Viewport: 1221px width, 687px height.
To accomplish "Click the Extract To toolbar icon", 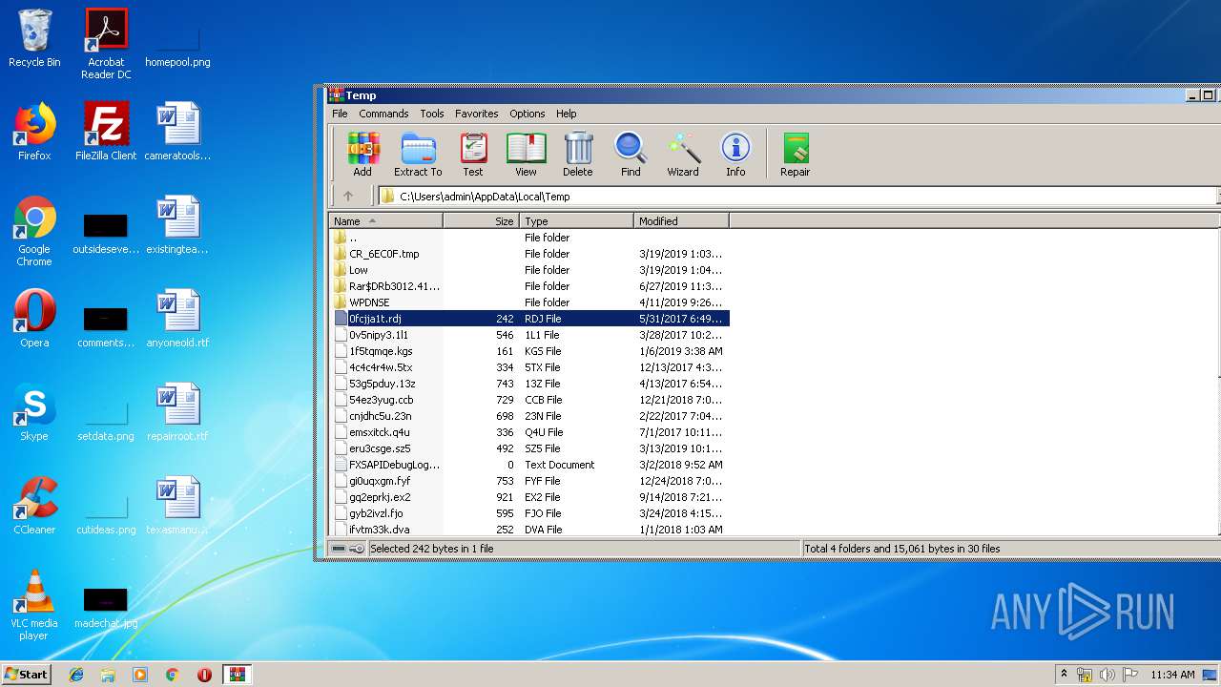I will (x=418, y=155).
